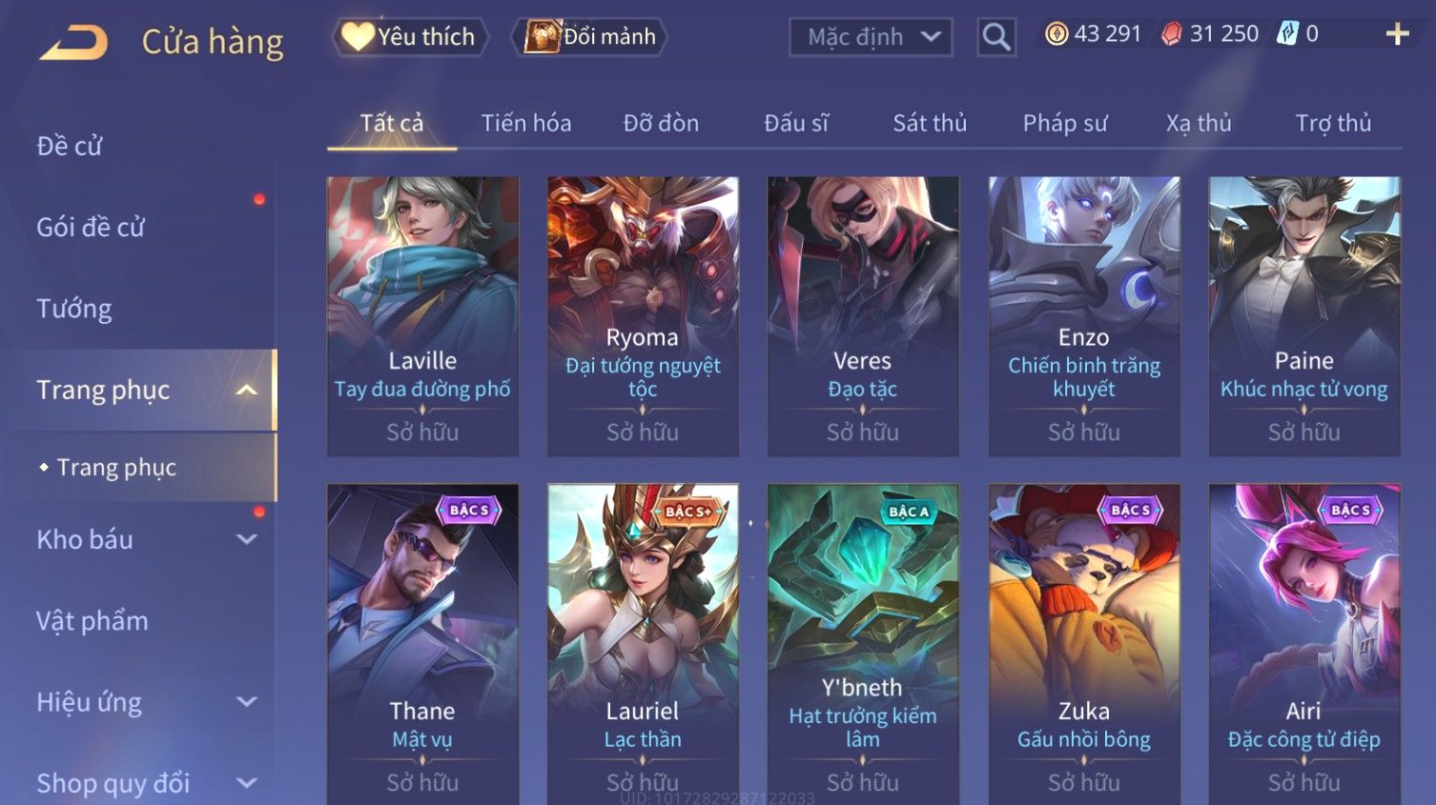The height and width of the screenshot is (805, 1436).
Task: Open the Tướng sidebar menu
Action: (x=74, y=309)
